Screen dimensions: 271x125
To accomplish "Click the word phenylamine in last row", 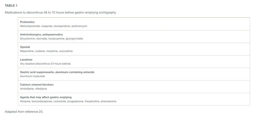I will (x=108, y=101).
